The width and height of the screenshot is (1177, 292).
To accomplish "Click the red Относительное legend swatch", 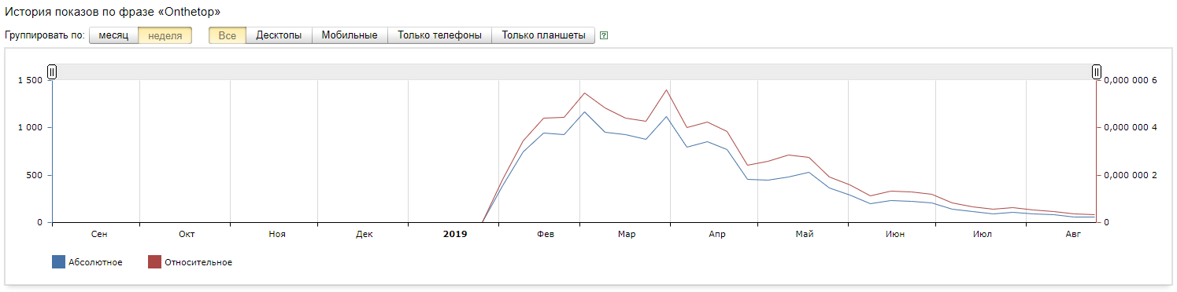I will click(154, 262).
